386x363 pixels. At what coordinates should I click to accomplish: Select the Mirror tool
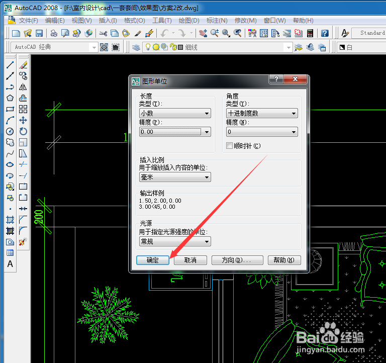click(23, 87)
